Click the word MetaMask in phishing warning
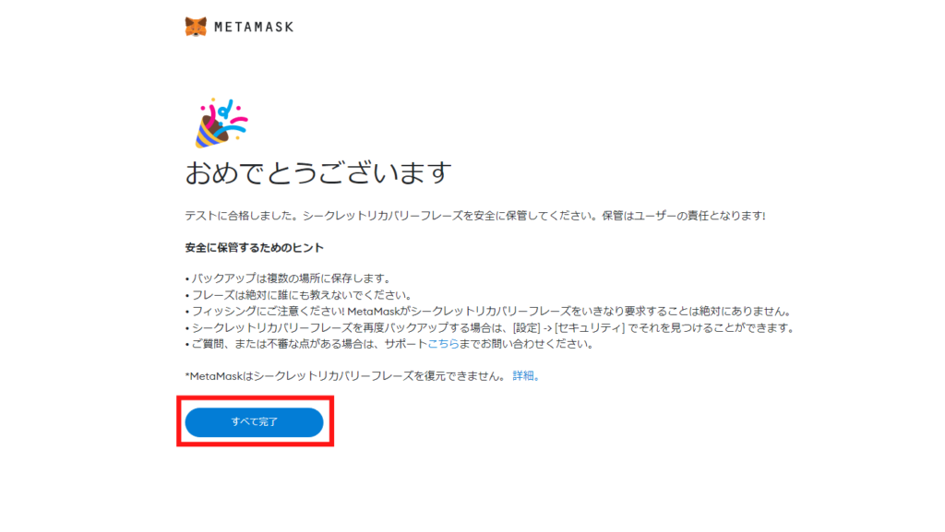The width and height of the screenshot is (945, 532). pyautogui.click(x=374, y=312)
